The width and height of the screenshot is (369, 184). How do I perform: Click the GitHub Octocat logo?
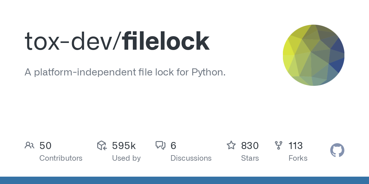pyautogui.click(x=337, y=150)
